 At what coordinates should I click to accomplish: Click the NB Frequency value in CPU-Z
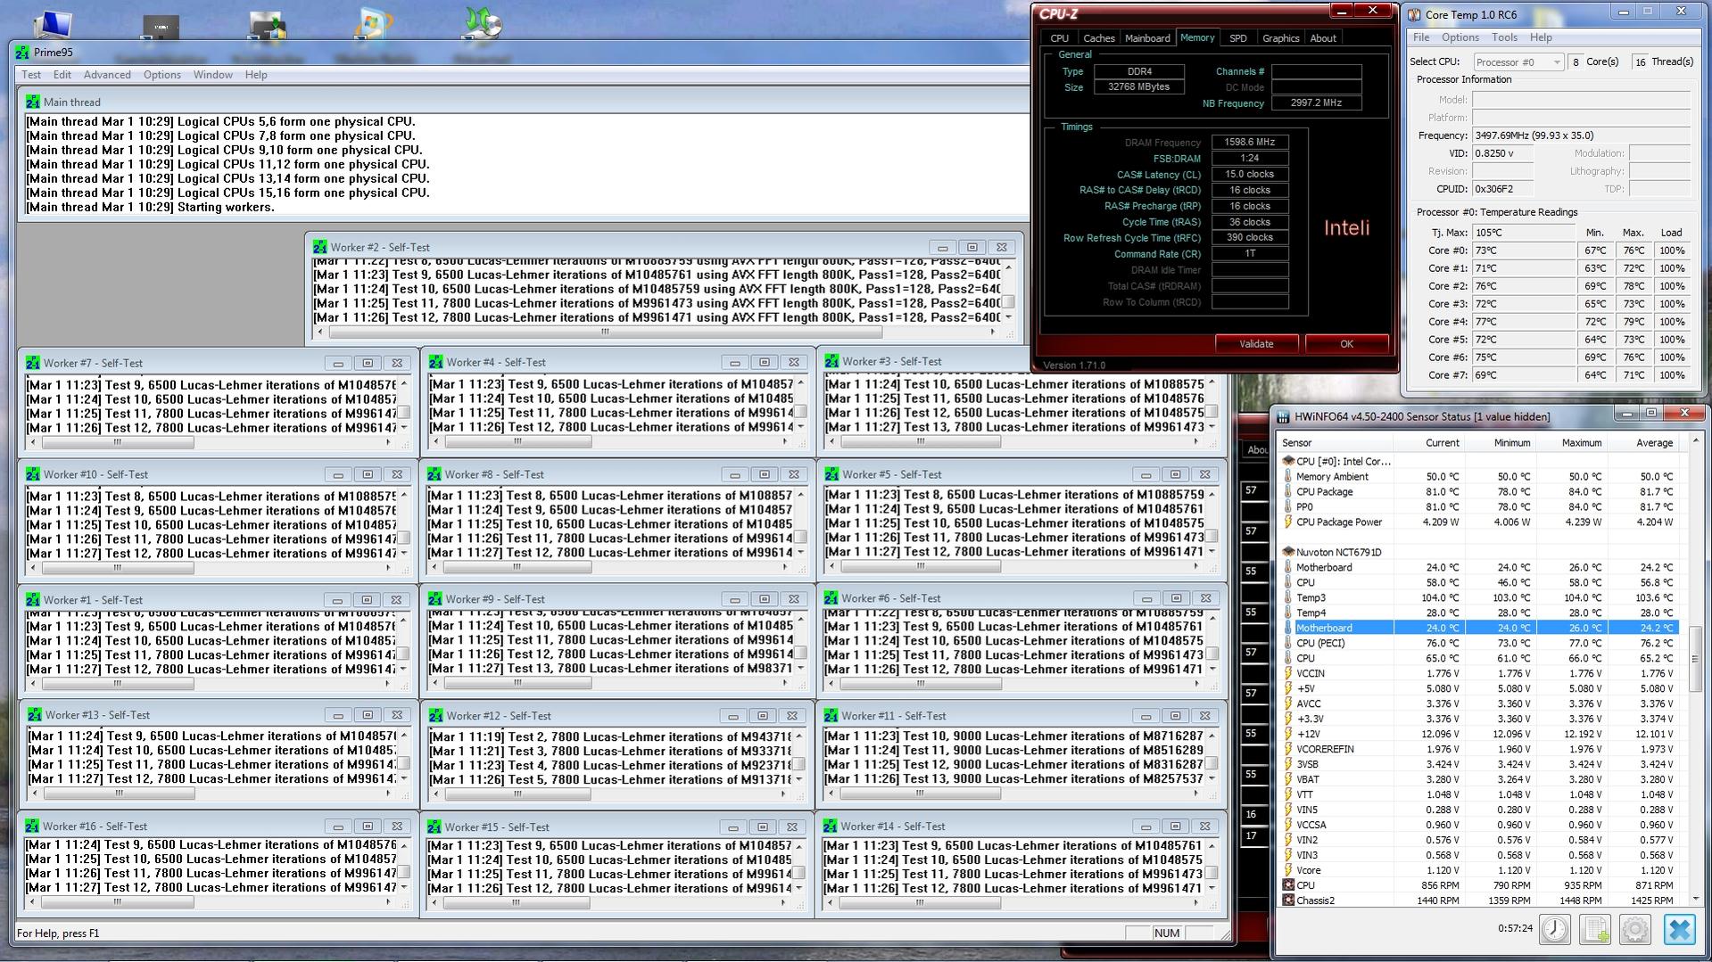coord(1317,103)
